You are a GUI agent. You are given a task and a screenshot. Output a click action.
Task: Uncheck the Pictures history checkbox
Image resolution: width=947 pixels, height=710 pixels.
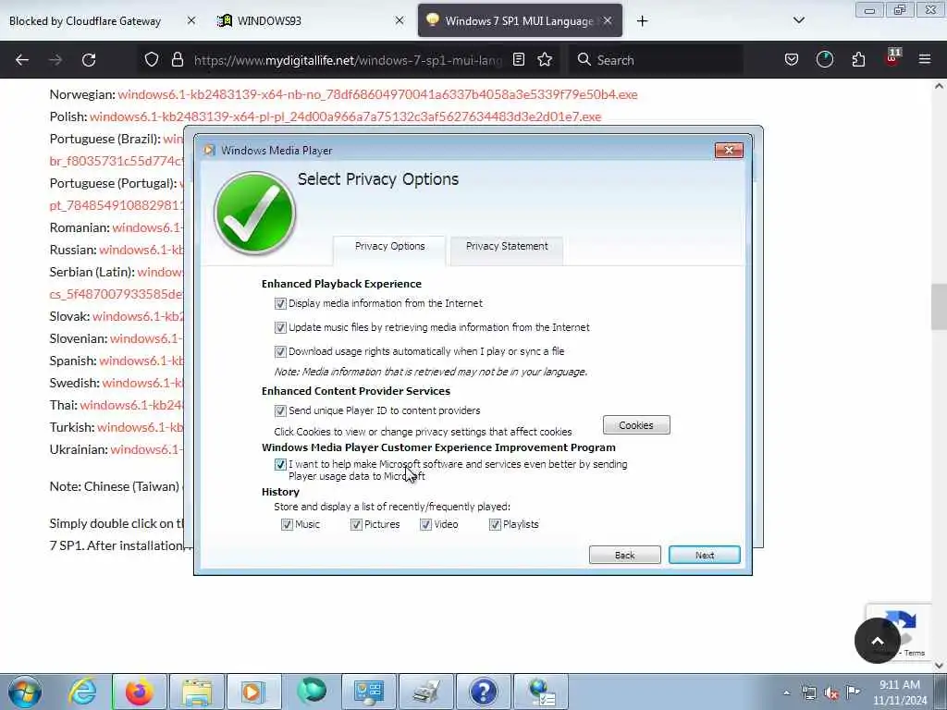356,525
